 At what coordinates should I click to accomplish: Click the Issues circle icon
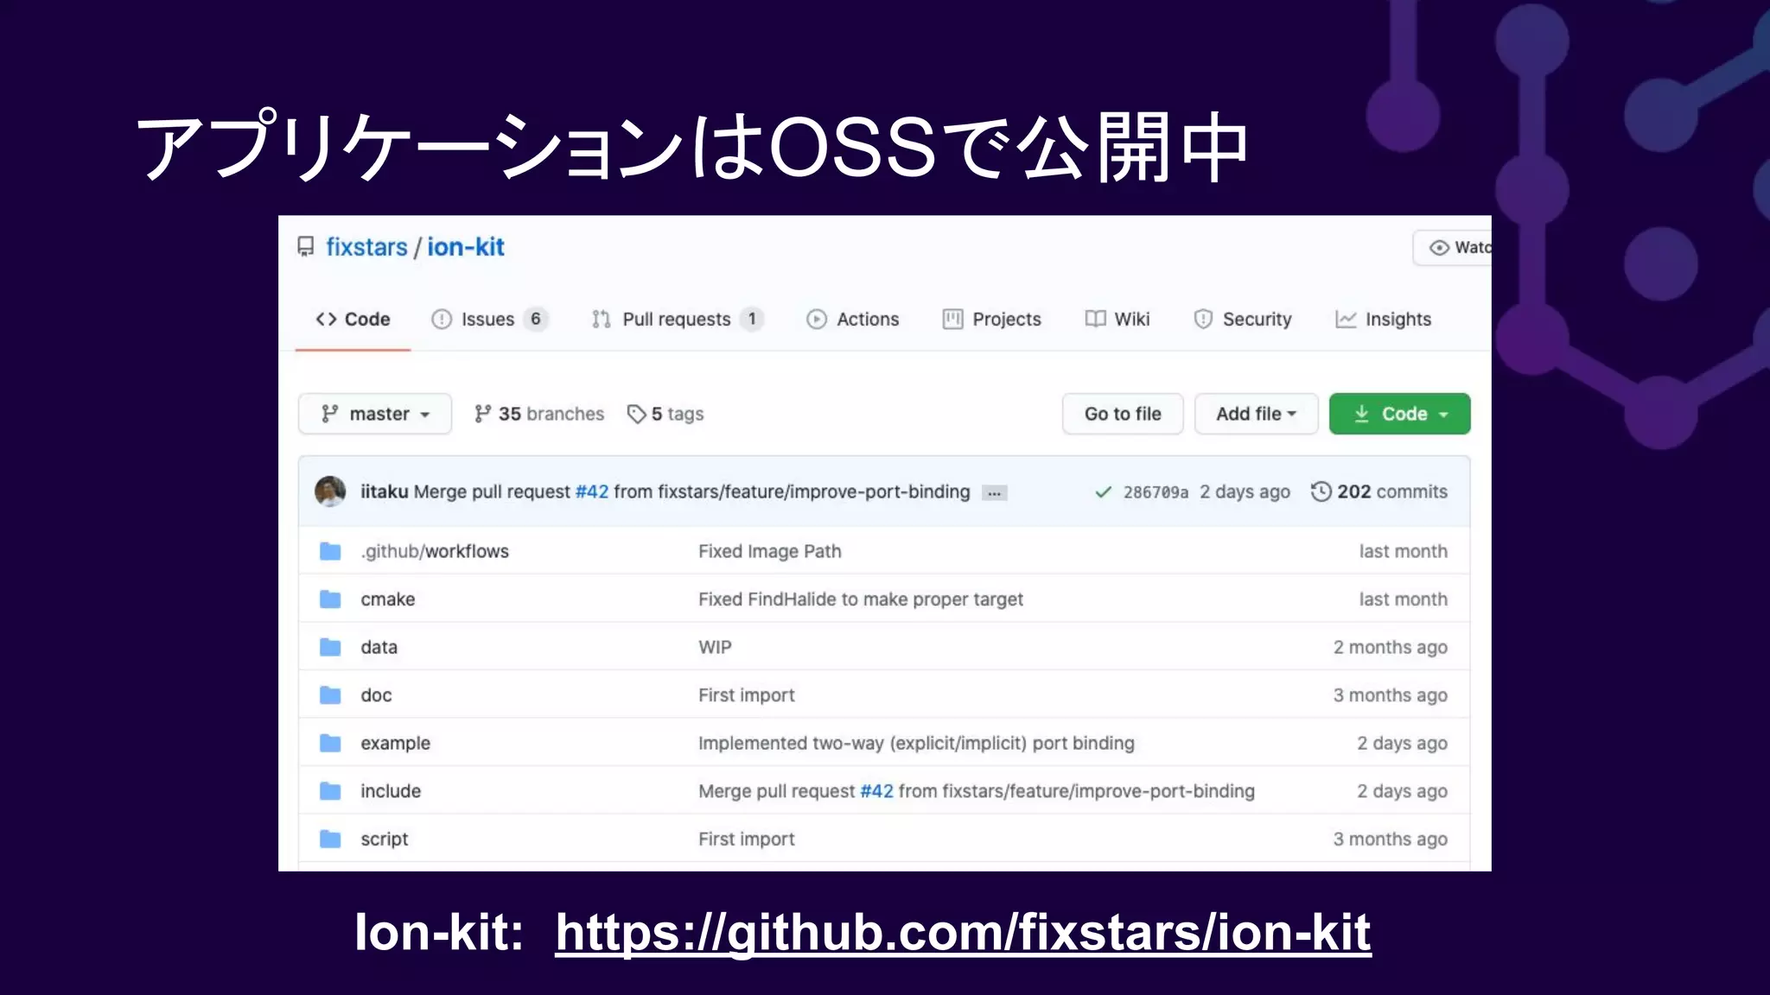coord(442,320)
